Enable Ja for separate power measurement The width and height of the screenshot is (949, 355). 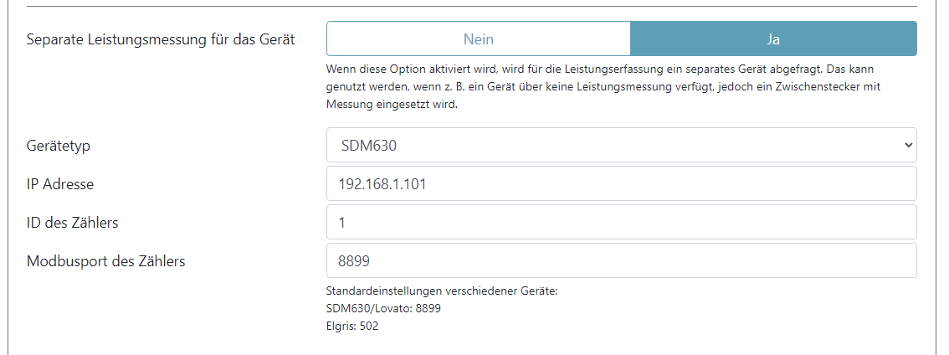pyautogui.click(x=772, y=39)
